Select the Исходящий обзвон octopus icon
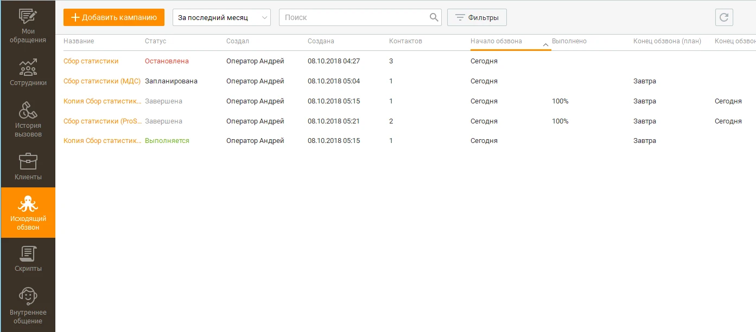The image size is (756, 332). click(28, 204)
